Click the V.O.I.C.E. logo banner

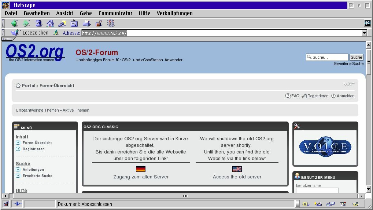click(325, 146)
